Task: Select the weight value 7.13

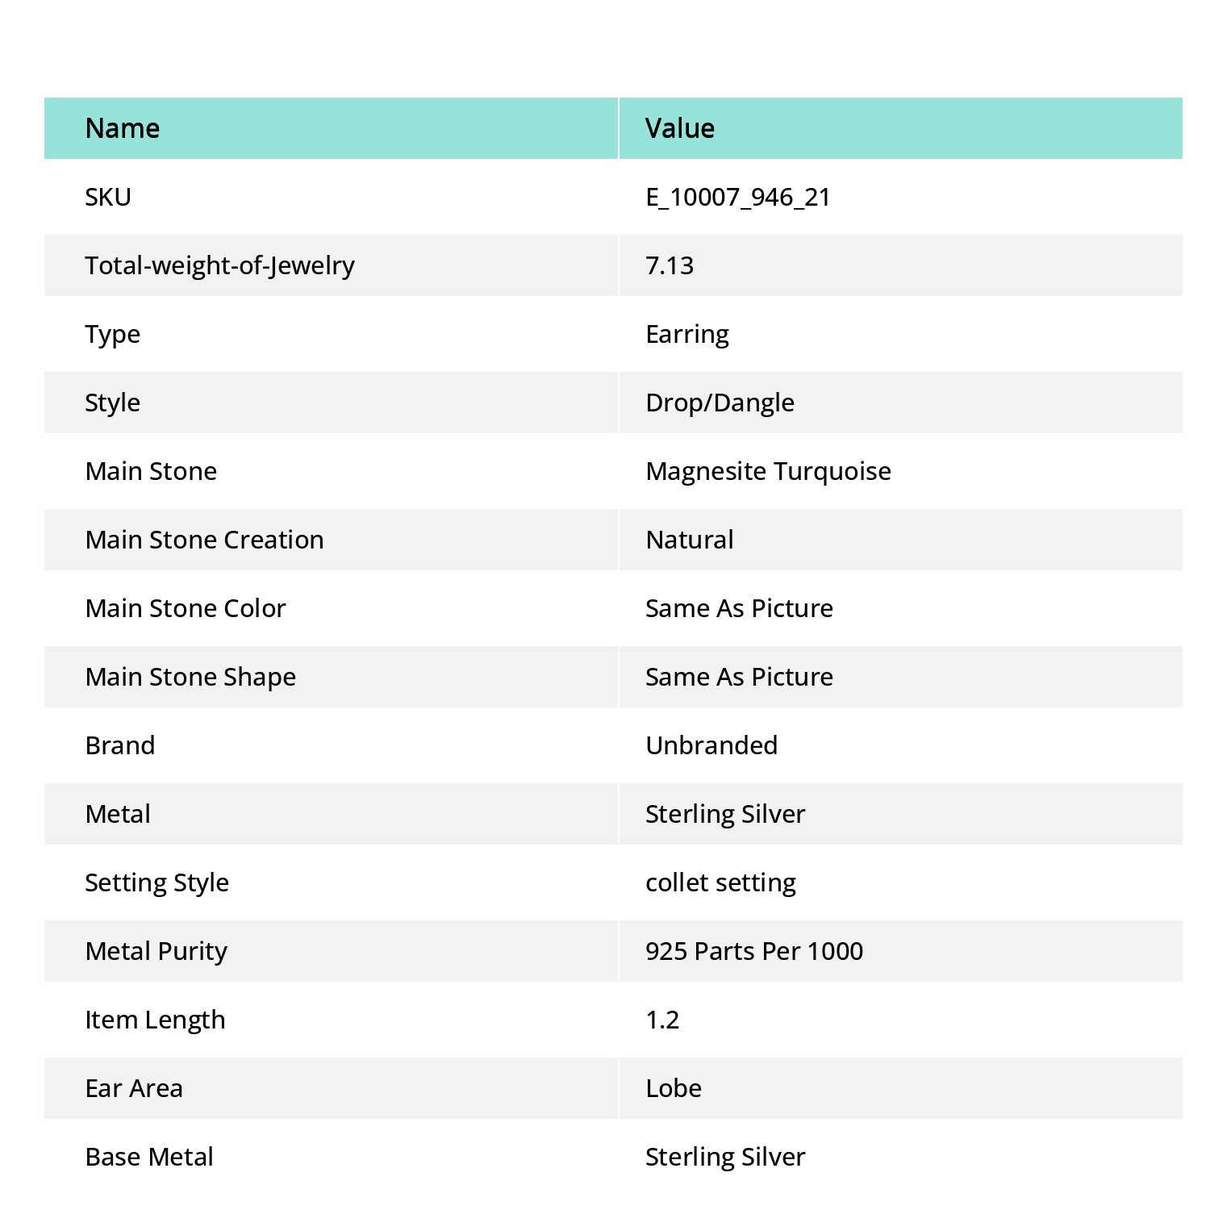Action: [670, 265]
